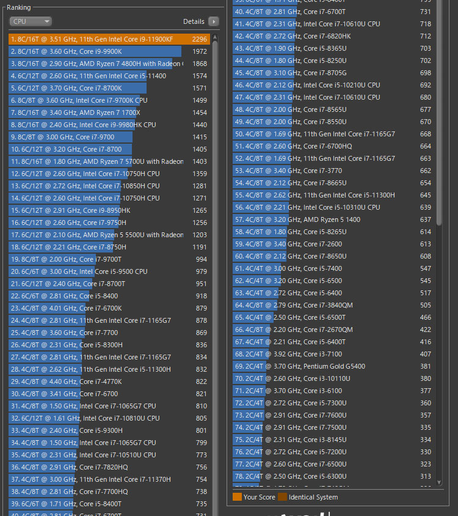Select the Core i7-2670QM row ranked 66
Screen dimensions: 458x516
click(x=333, y=330)
